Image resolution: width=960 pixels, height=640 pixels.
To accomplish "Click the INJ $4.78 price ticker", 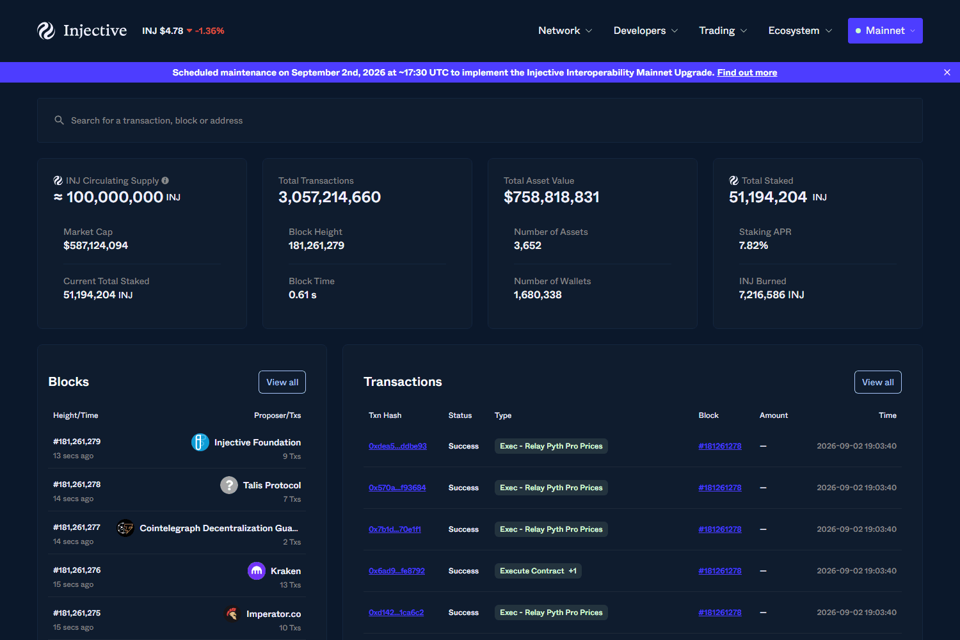I will point(163,31).
